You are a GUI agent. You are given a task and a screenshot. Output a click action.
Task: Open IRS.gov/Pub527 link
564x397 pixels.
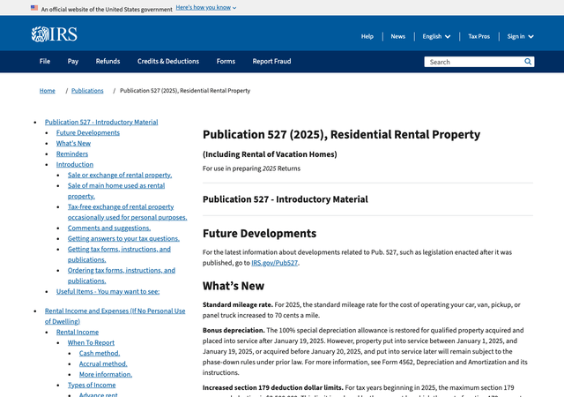tap(274, 263)
